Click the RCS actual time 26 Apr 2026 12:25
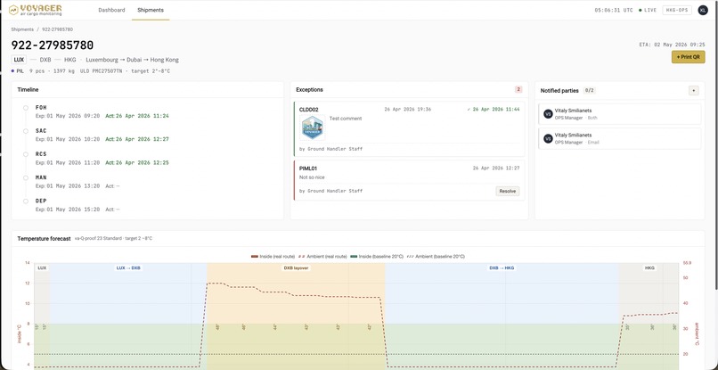This screenshot has width=718, height=370. point(137,163)
